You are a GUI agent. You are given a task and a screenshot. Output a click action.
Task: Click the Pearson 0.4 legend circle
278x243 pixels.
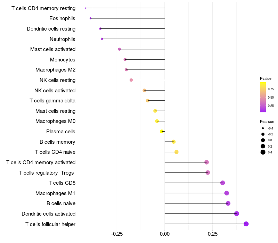tap(263, 152)
